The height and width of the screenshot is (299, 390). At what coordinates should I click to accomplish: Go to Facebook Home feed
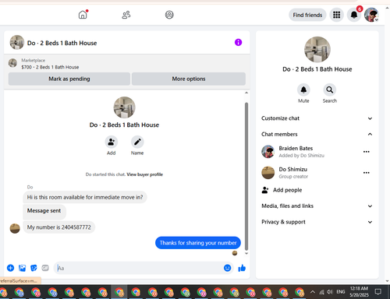[x=83, y=15]
